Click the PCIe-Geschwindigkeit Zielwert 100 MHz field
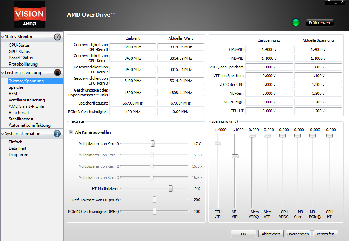 point(133,112)
